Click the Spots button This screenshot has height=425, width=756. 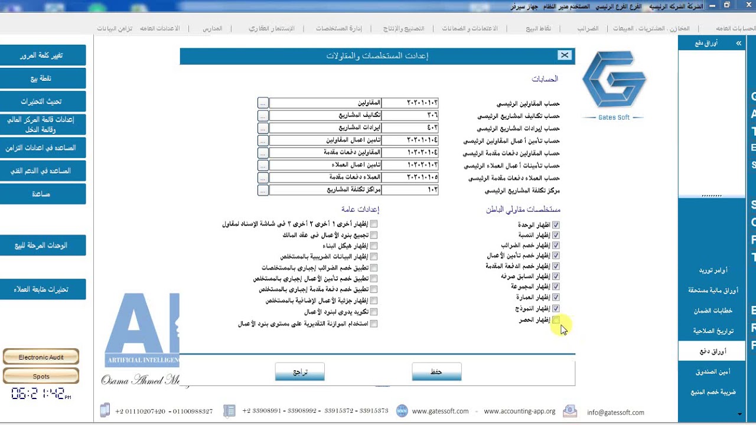coord(41,376)
